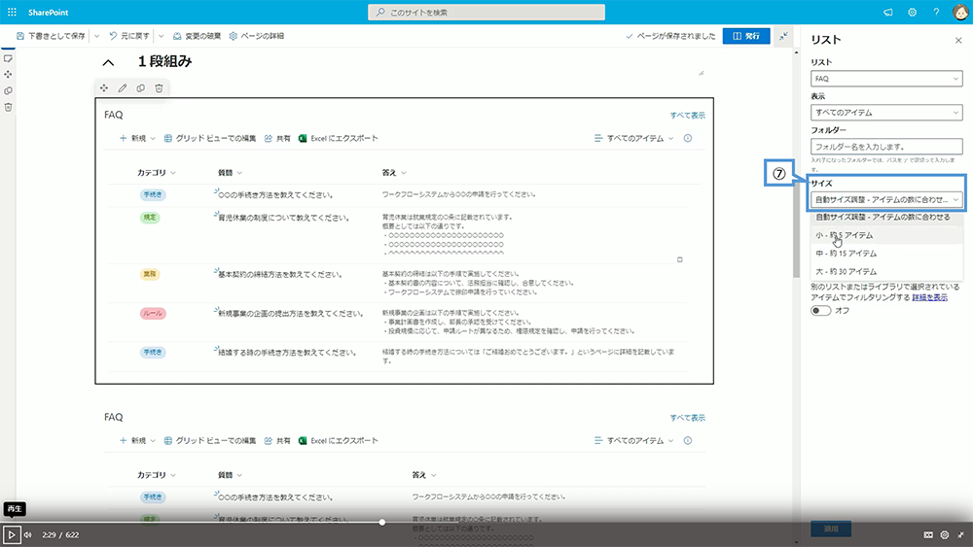Collapse the content pane icon

(783, 36)
